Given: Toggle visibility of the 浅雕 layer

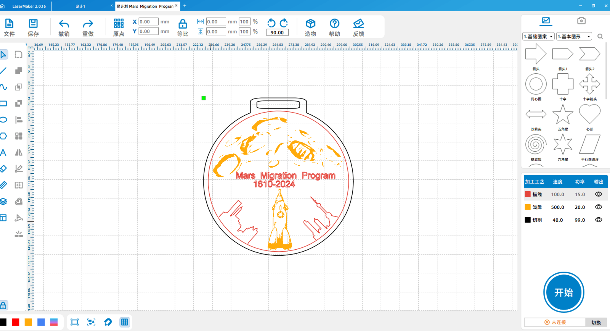Looking at the screenshot, I should click(599, 207).
